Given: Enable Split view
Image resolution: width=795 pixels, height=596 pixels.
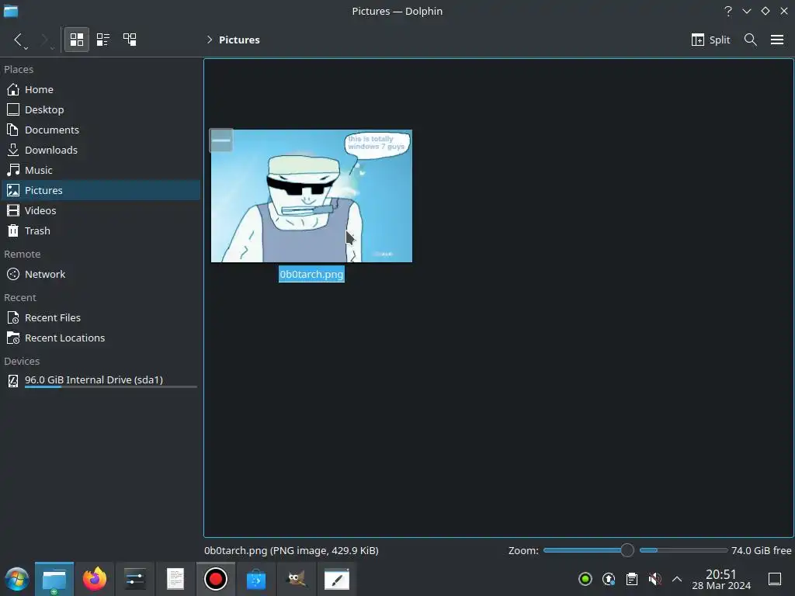Looking at the screenshot, I should coord(710,40).
